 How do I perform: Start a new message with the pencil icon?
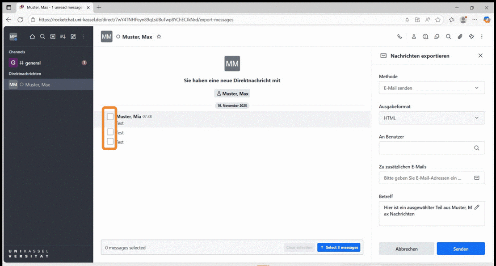click(x=73, y=37)
